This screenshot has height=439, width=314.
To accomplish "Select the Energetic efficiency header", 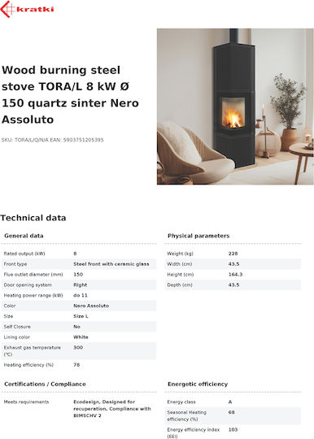I will tap(198, 384).
